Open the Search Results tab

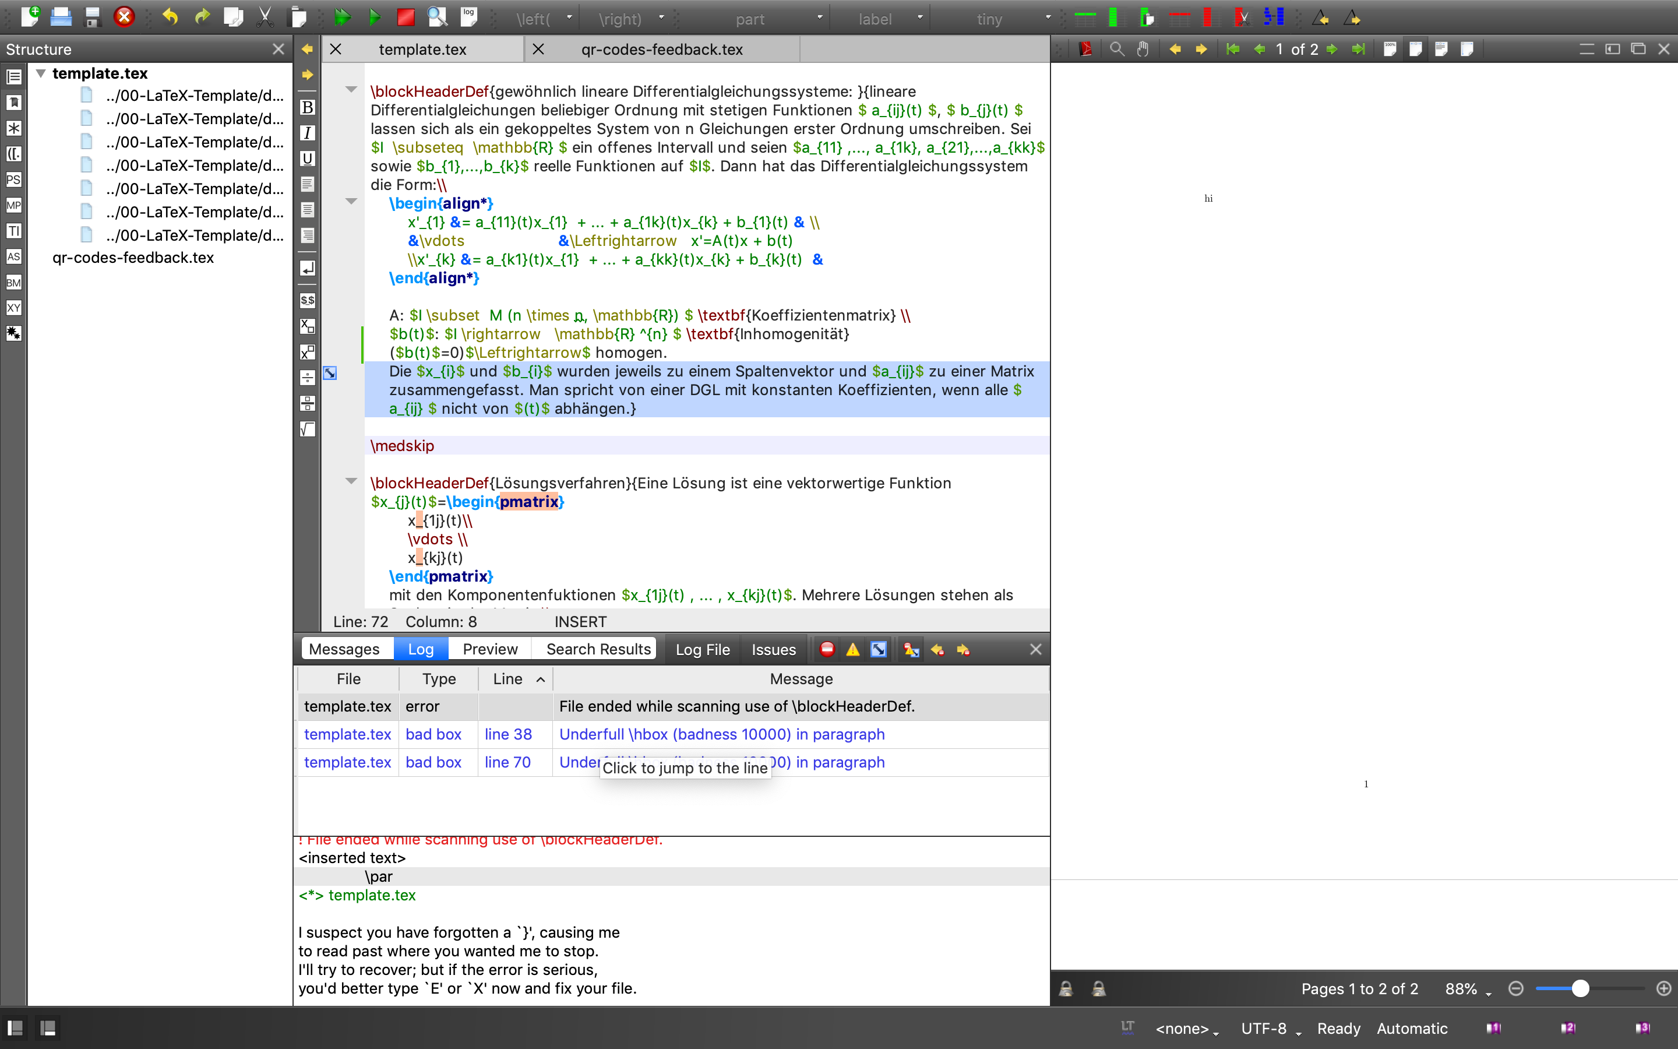click(598, 649)
